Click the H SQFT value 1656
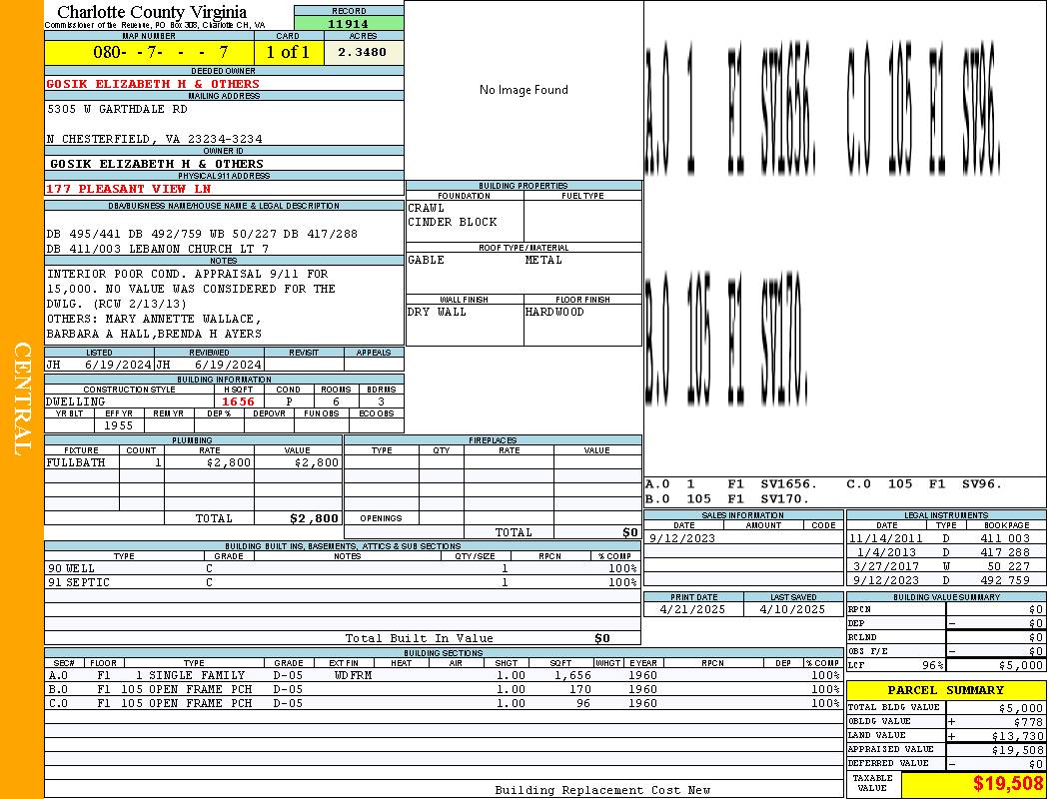Viewport: 1049px width, 799px height. 238,401
